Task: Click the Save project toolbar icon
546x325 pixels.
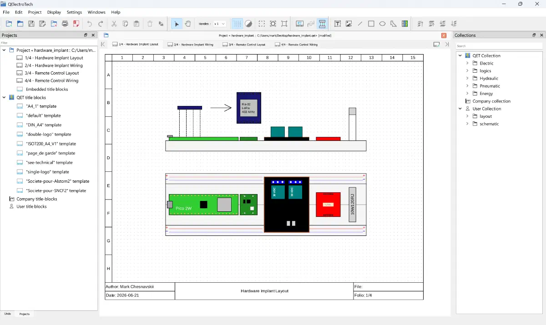Action: (x=31, y=24)
